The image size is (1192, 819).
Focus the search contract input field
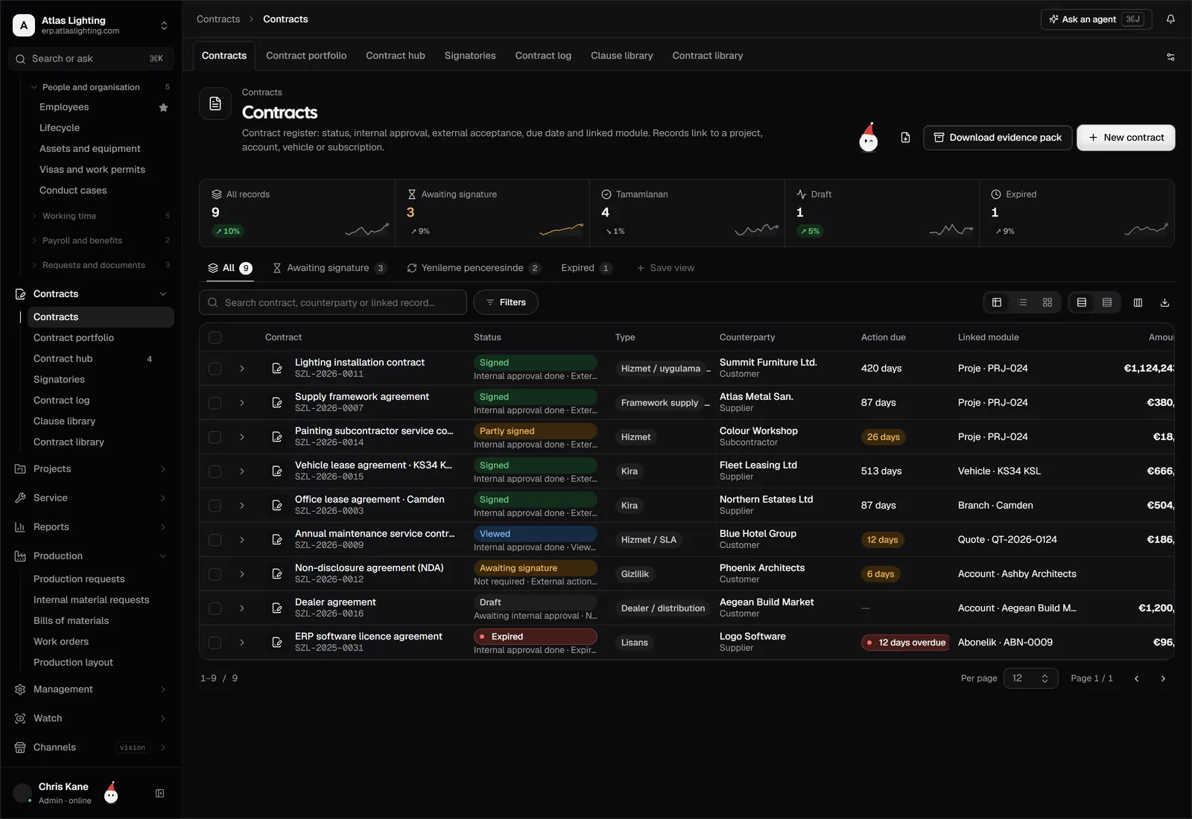point(333,302)
